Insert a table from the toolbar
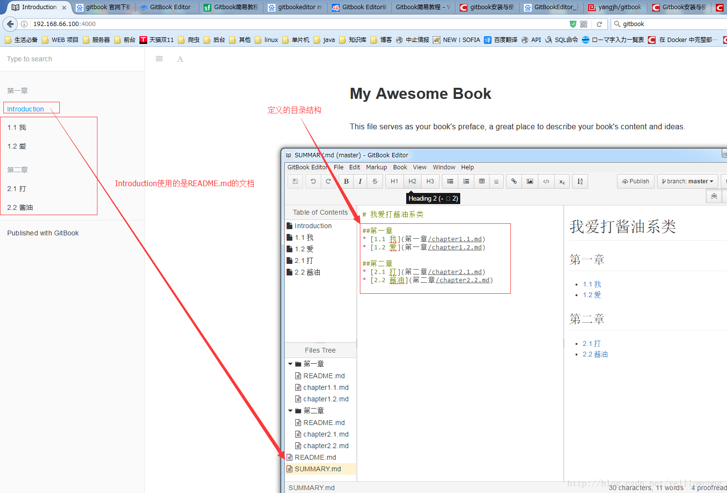The width and height of the screenshot is (727, 493). click(x=481, y=181)
